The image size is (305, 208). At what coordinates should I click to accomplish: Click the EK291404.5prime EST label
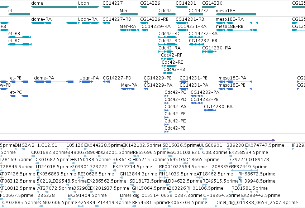click(87, 195)
